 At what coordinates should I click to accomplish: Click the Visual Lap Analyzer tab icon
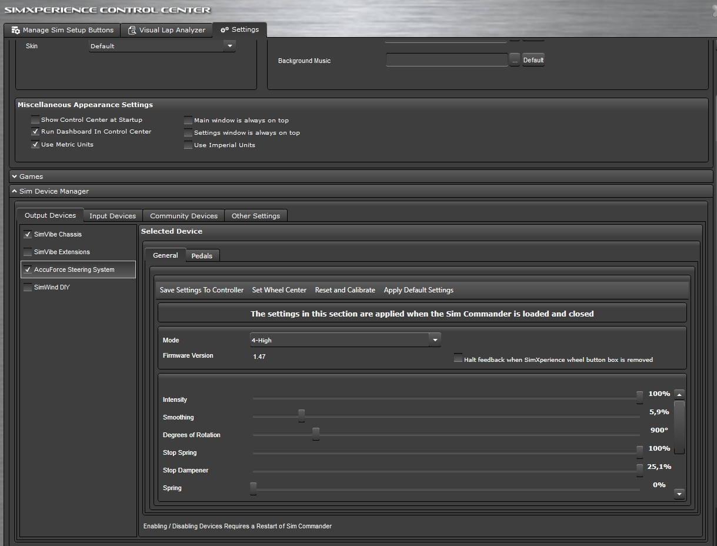point(132,30)
